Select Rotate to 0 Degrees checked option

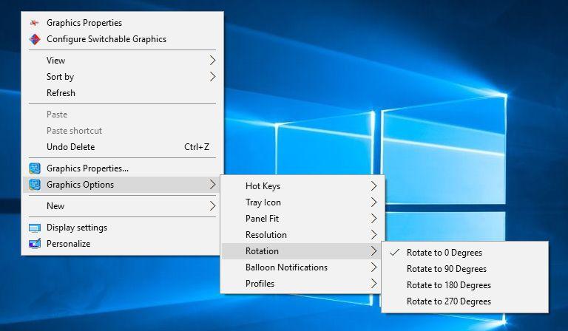click(x=464, y=253)
